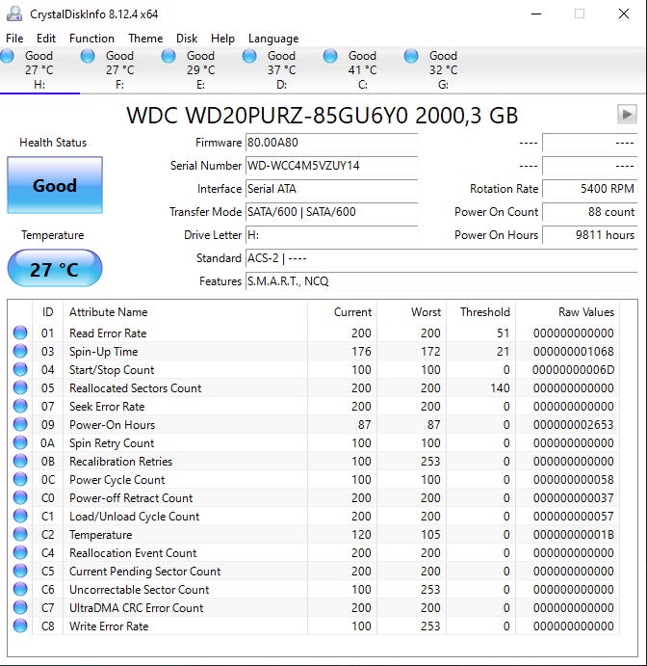Screen dimensions: 647x666
Task: Click the Interface field Serial ATA
Action: (332, 189)
